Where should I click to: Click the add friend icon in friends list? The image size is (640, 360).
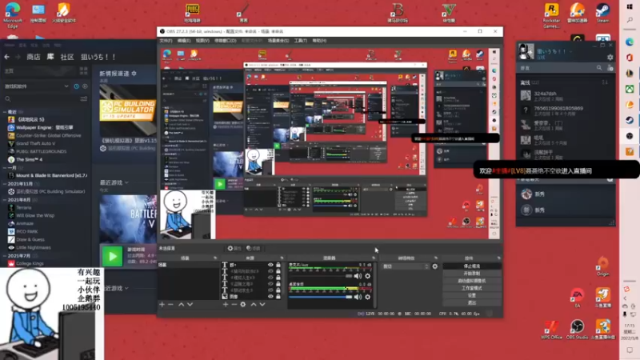tap(610, 68)
